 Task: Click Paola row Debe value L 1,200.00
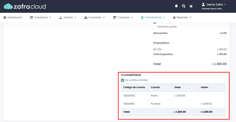[x=180, y=96]
